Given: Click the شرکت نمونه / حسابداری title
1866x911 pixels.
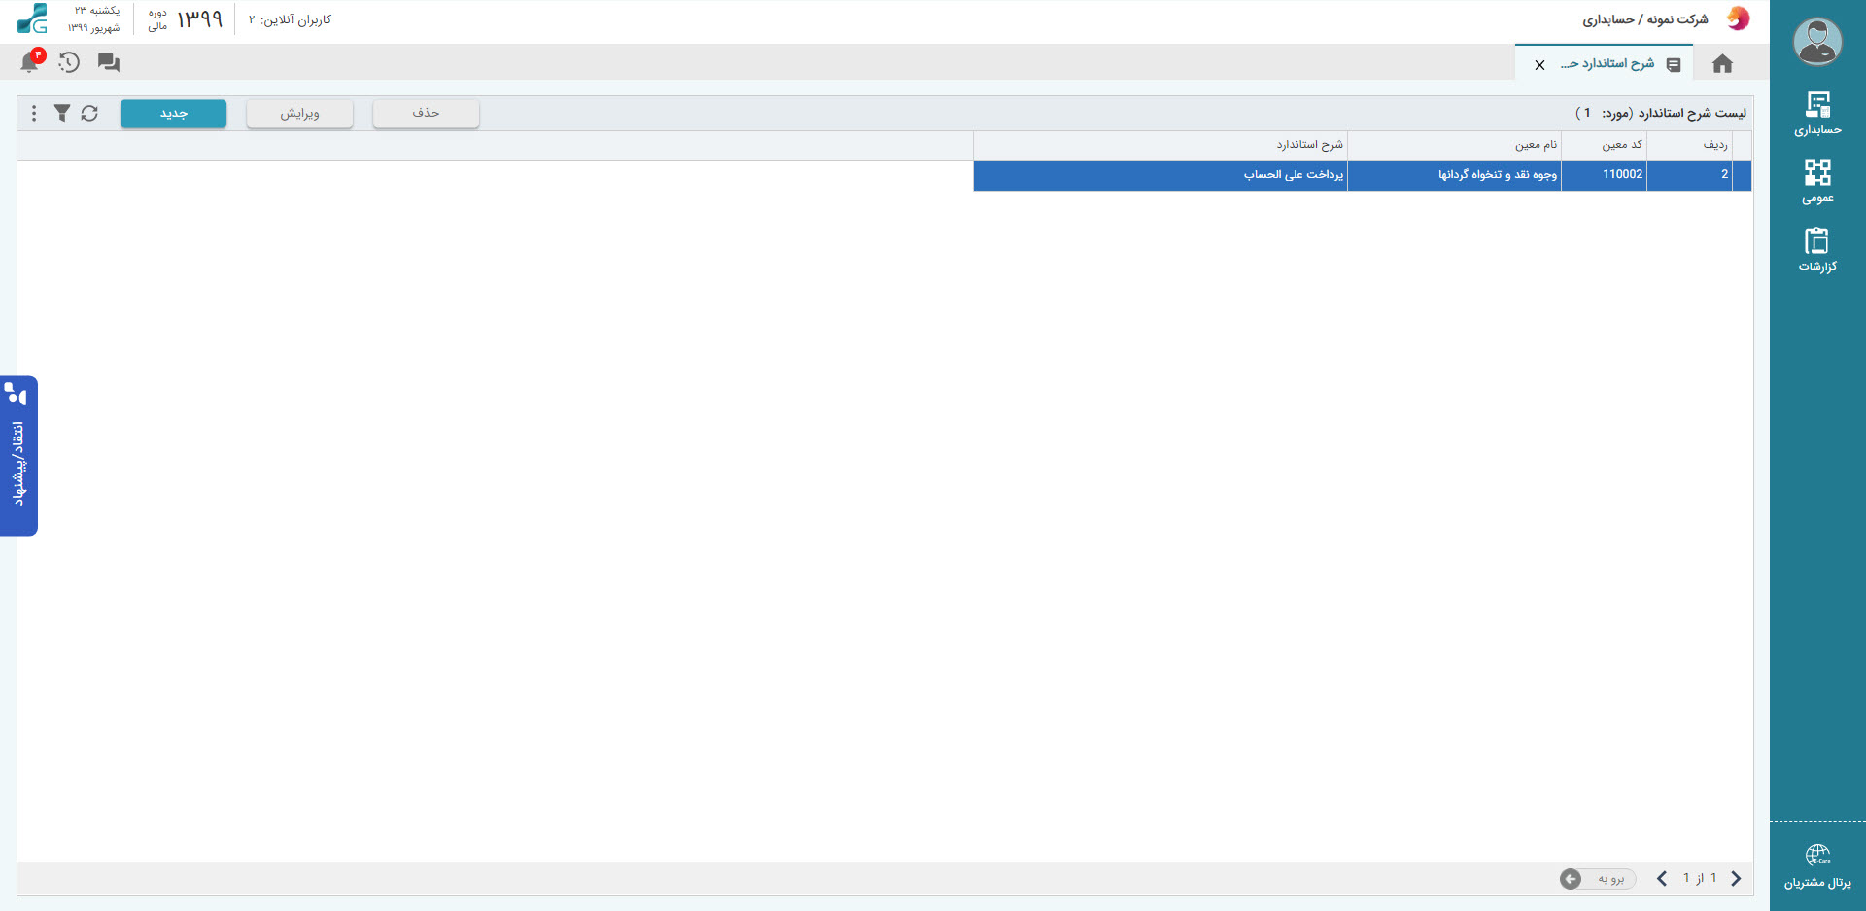Looking at the screenshot, I should pyautogui.click(x=1644, y=19).
